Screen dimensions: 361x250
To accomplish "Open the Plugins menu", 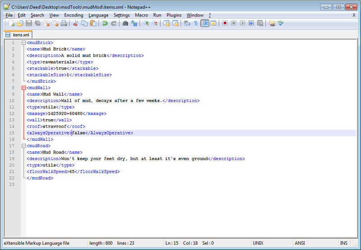I will pyautogui.click(x=174, y=15).
